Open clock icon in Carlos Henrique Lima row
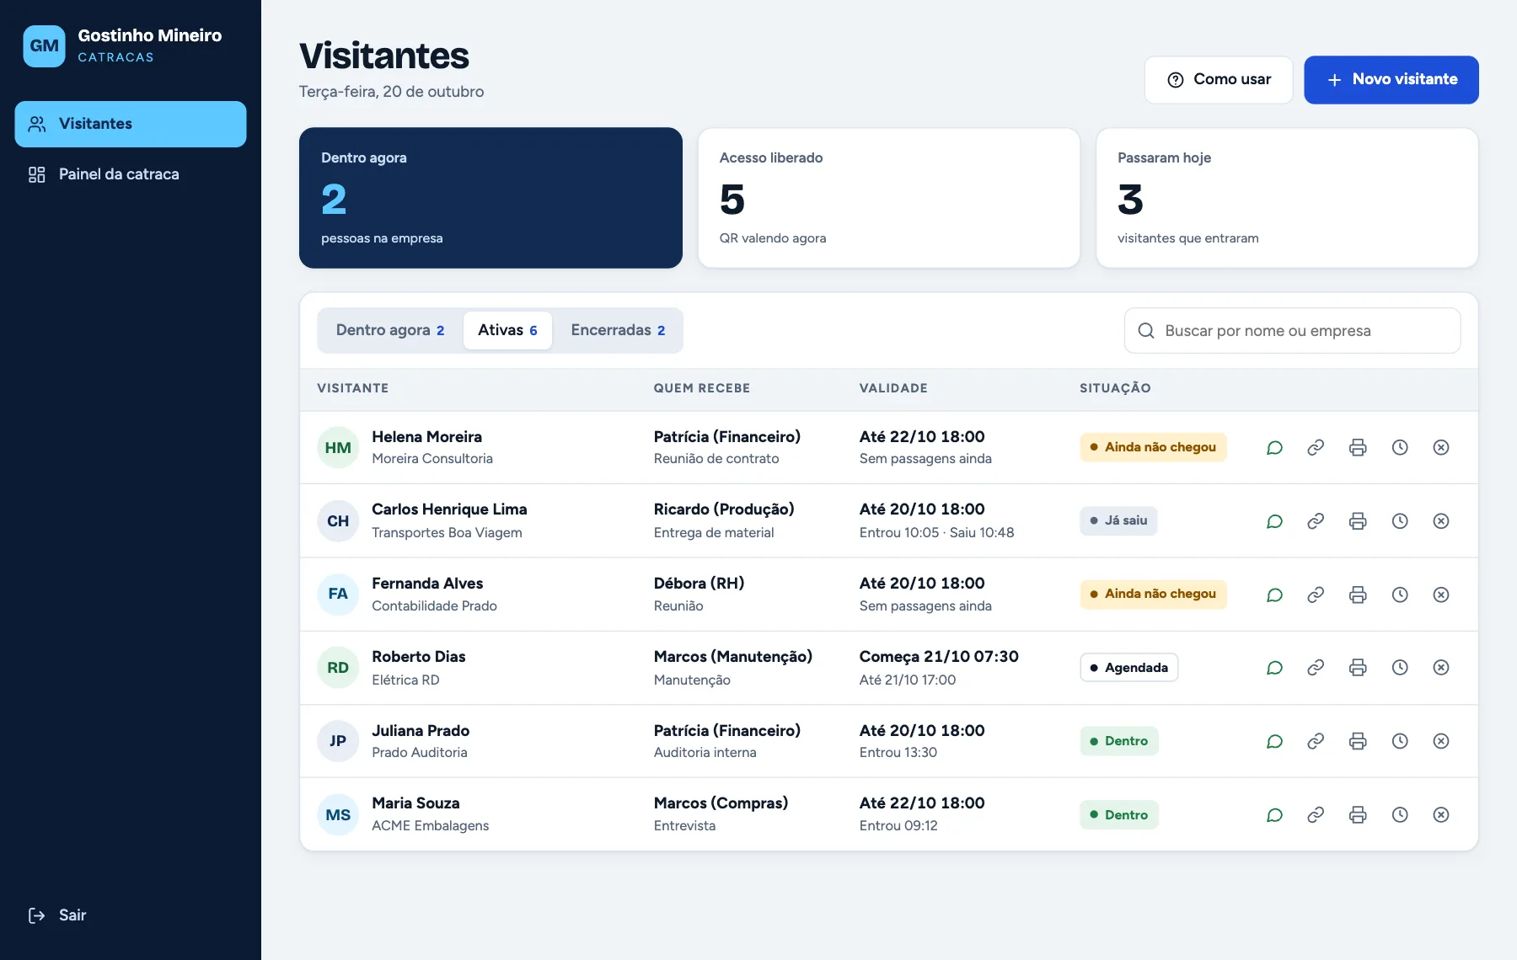1517x960 pixels. [x=1400, y=521]
